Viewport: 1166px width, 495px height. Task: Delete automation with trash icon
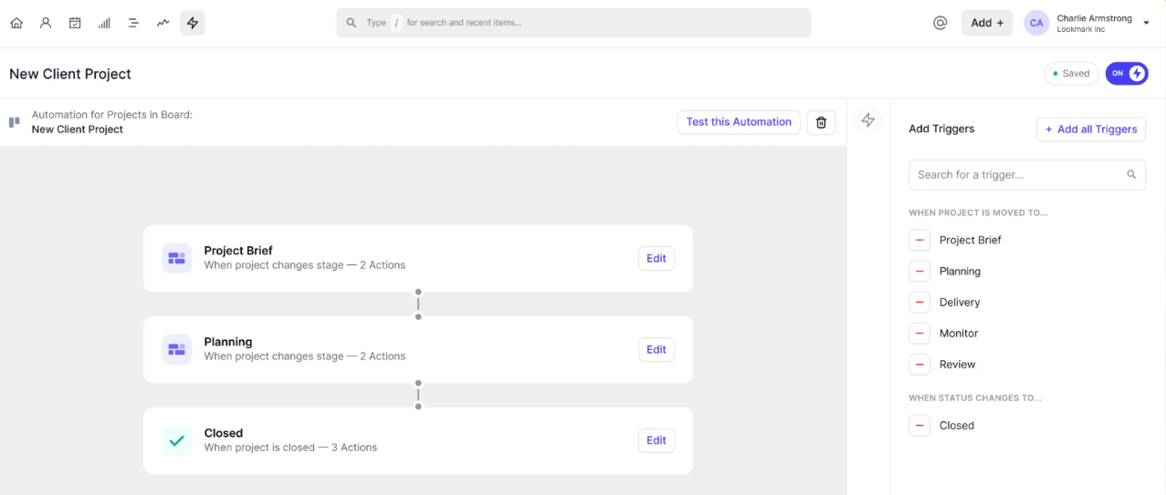[x=821, y=122]
